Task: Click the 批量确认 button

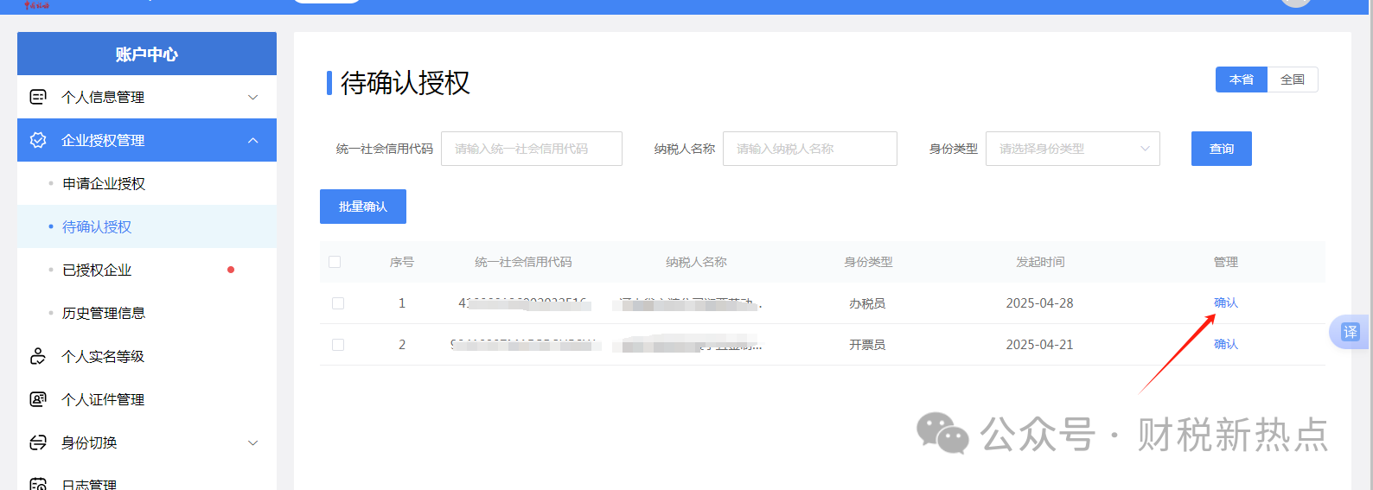Action: (363, 207)
